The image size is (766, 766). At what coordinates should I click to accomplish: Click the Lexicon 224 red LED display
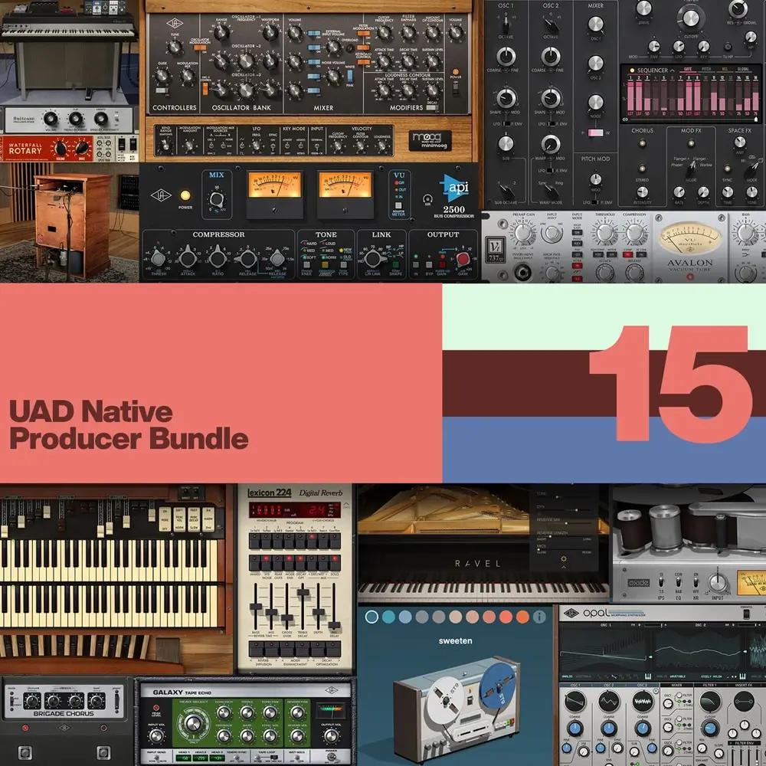click(x=295, y=510)
